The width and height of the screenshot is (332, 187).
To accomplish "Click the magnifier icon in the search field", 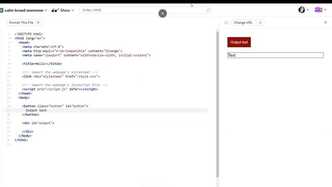I will pos(208,10).
